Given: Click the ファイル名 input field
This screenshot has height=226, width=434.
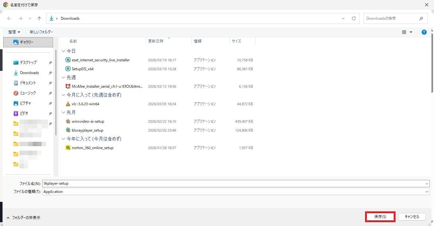Looking at the screenshot, I should (x=234, y=183).
